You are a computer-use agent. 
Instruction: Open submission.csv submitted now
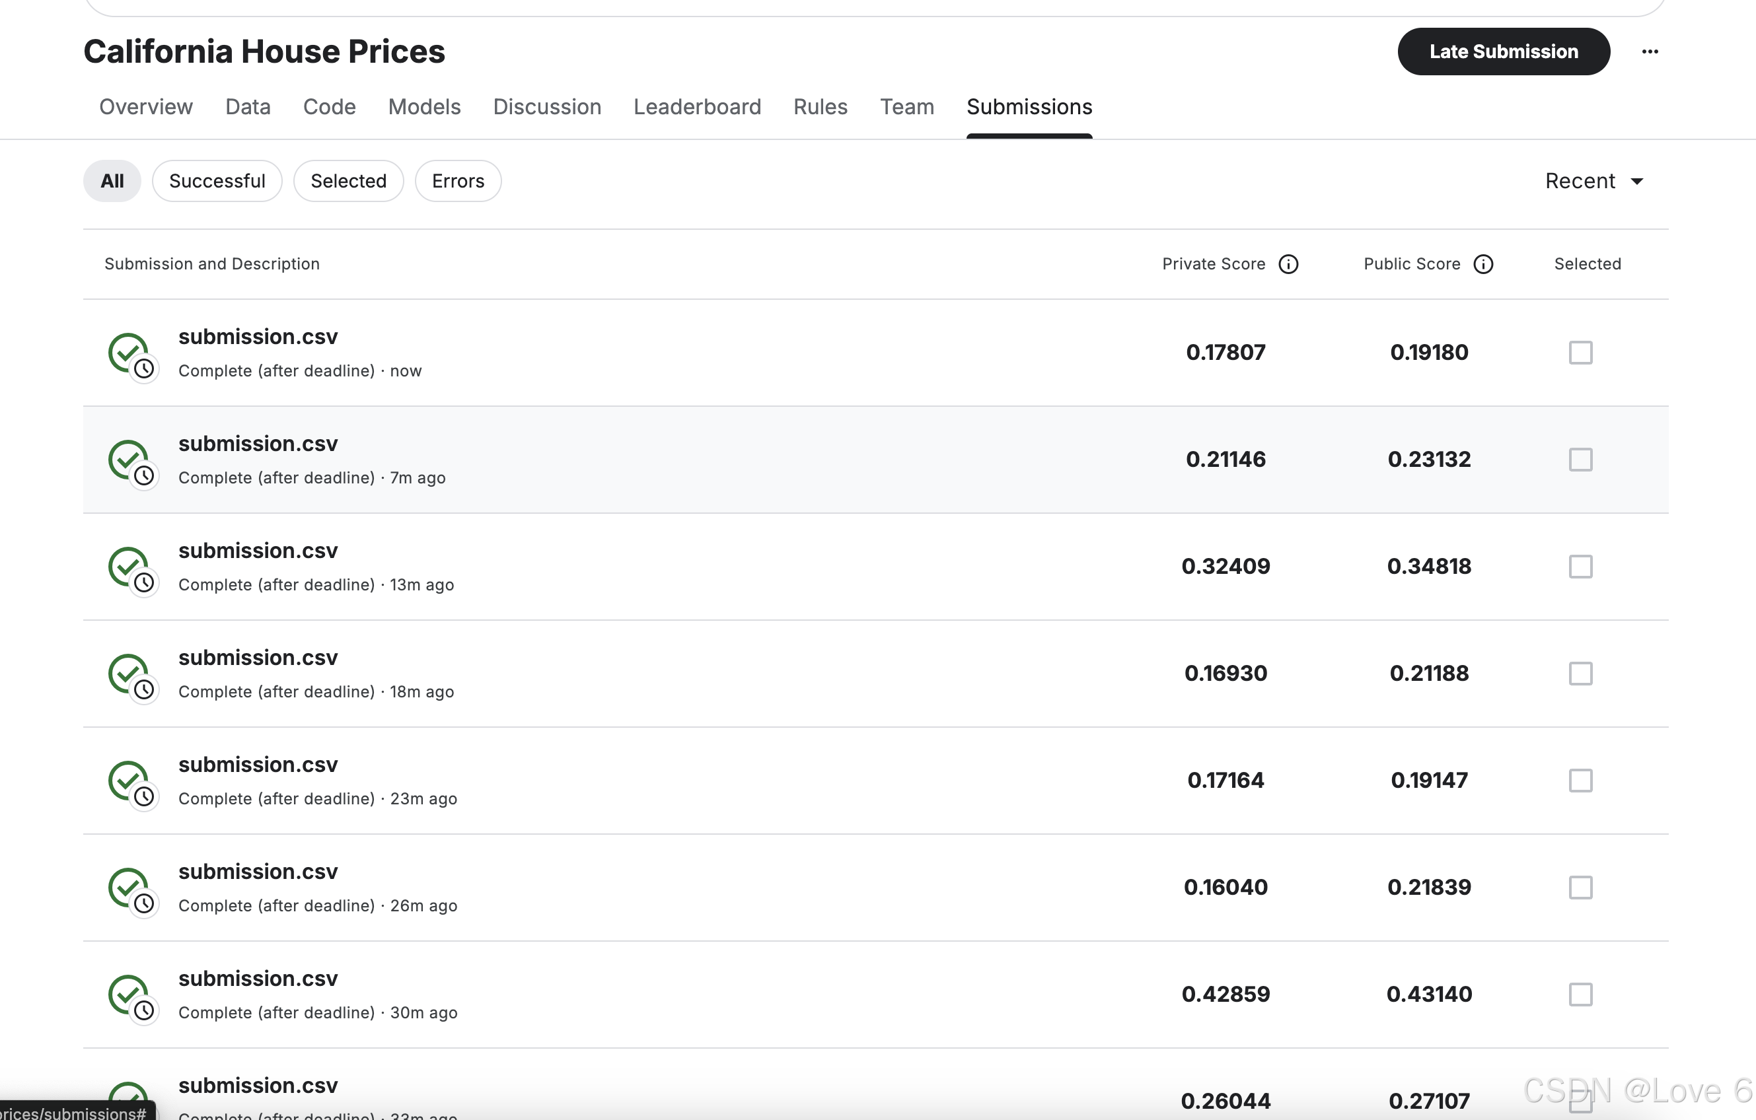tap(258, 337)
